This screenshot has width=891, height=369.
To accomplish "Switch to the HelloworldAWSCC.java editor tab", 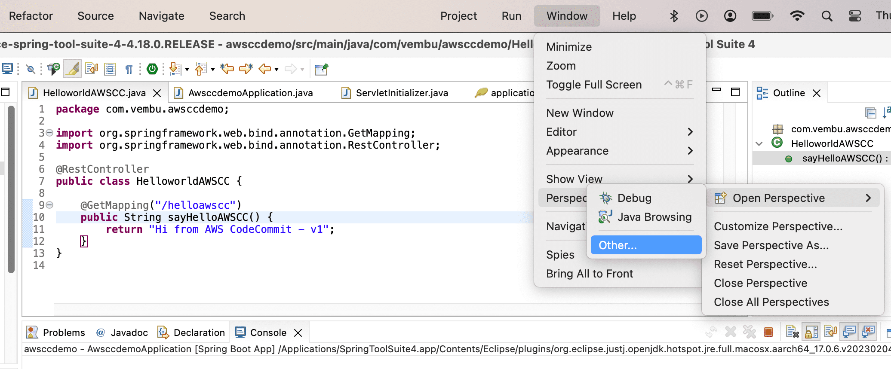I will tap(94, 93).
